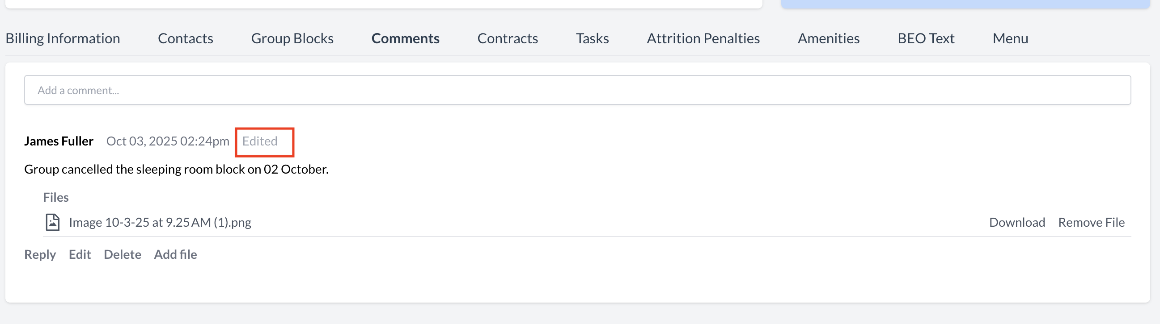Image resolution: width=1160 pixels, height=324 pixels.
Task: Reply to James Fuller's comment
Action: click(x=40, y=254)
